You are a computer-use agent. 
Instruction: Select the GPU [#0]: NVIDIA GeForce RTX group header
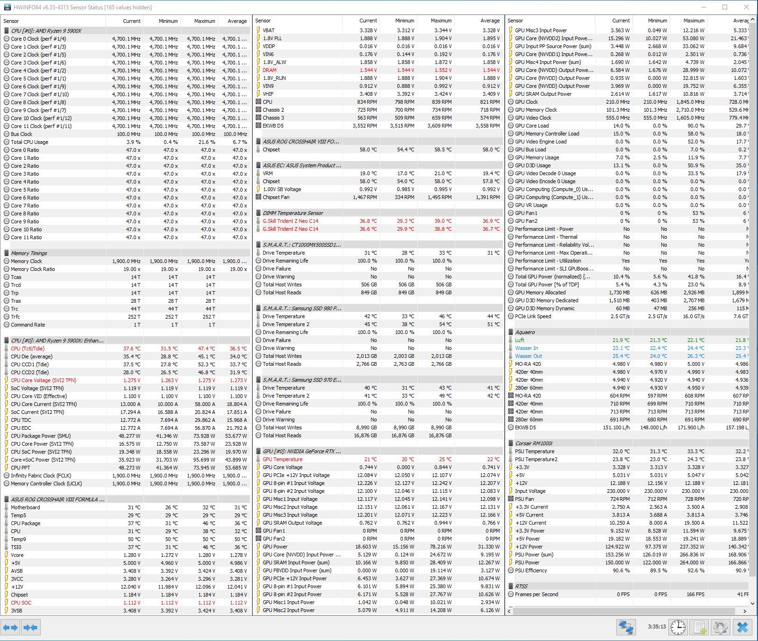378,451
